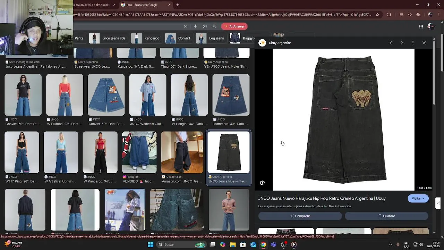
Task: Click the code brackets extension icon
Action: click(x=410, y=15)
